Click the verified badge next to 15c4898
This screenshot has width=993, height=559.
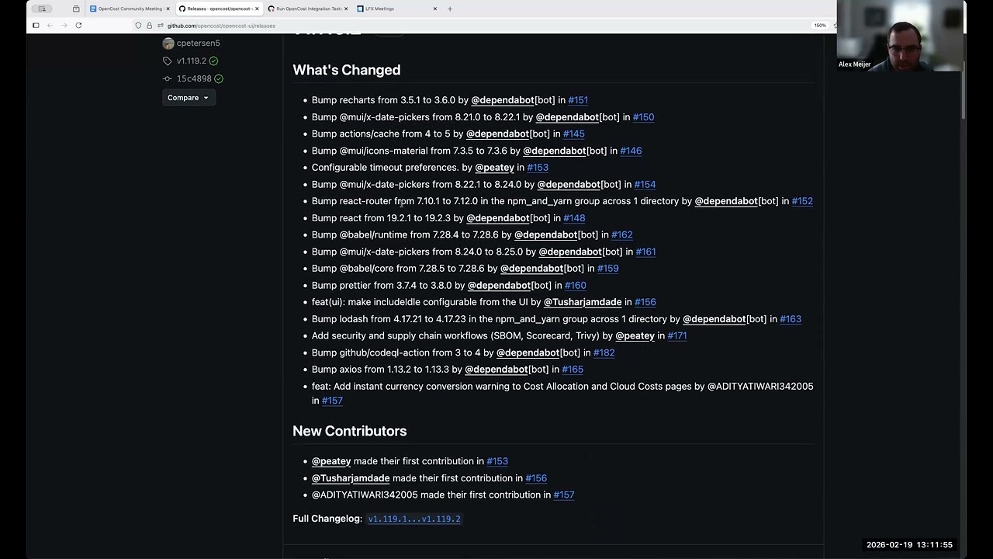(x=219, y=78)
